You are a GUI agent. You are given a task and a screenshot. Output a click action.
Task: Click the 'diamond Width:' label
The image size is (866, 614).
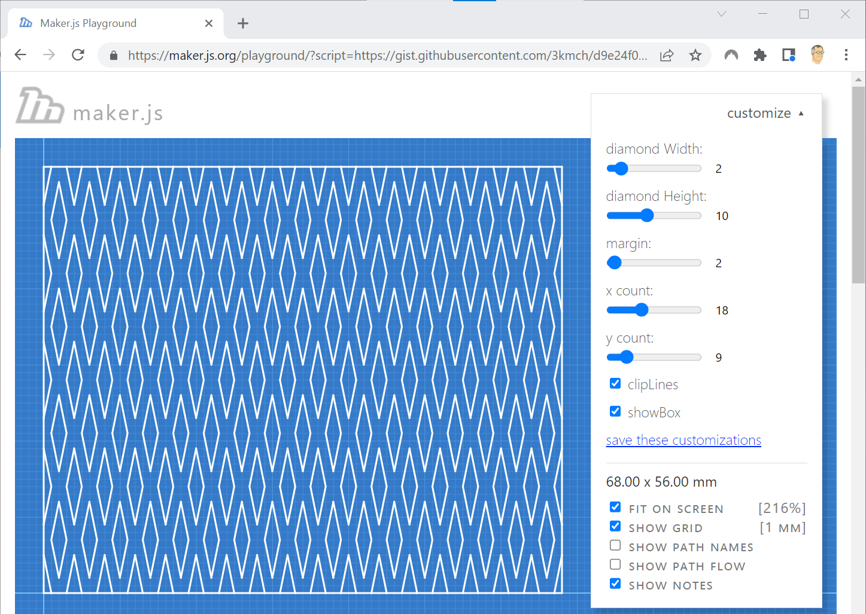click(x=654, y=149)
